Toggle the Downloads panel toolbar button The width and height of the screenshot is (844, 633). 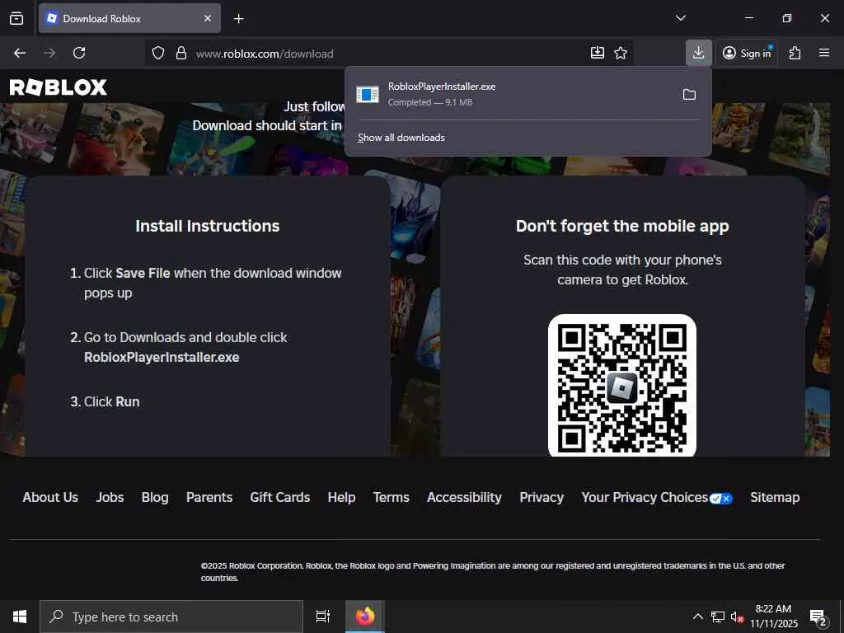click(x=699, y=53)
